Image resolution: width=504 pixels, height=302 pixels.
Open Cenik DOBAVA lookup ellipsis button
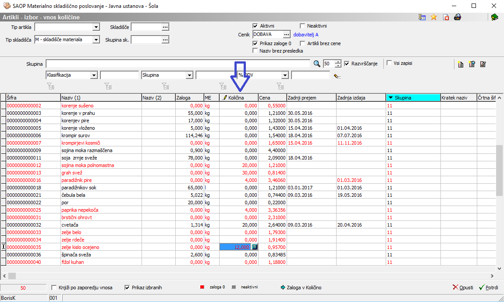point(287,35)
